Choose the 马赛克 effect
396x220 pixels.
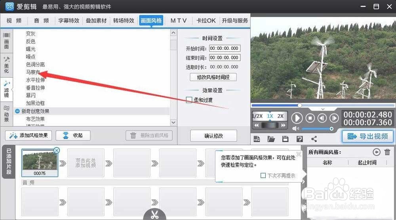[33, 72]
